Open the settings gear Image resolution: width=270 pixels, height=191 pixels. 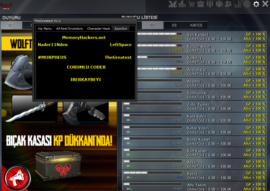coord(256,4)
